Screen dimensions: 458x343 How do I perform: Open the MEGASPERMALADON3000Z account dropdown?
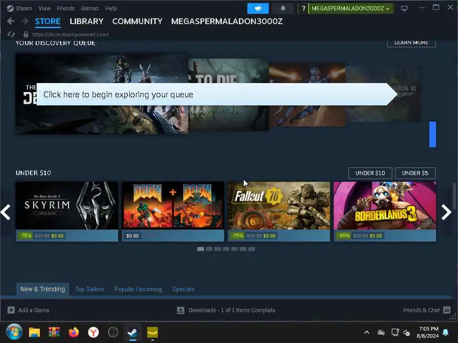(x=351, y=8)
